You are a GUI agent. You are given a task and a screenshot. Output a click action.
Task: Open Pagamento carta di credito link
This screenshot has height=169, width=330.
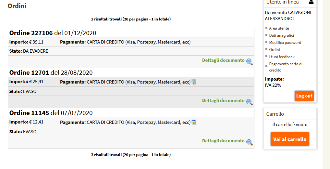[x=286, y=67]
